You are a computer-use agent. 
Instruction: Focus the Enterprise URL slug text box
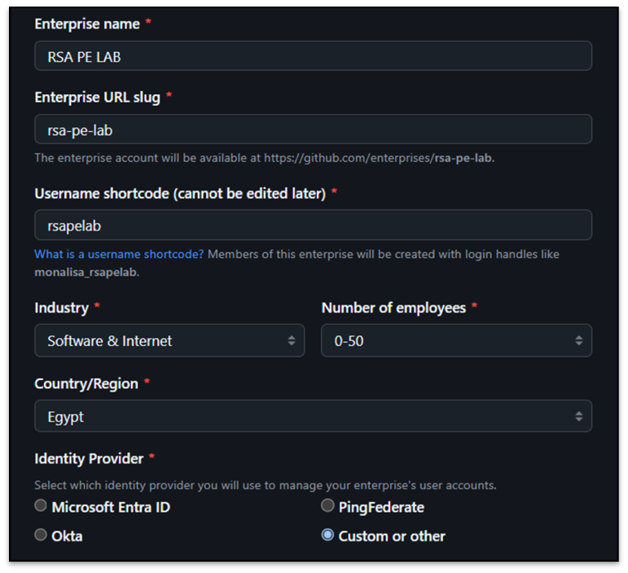click(313, 129)
